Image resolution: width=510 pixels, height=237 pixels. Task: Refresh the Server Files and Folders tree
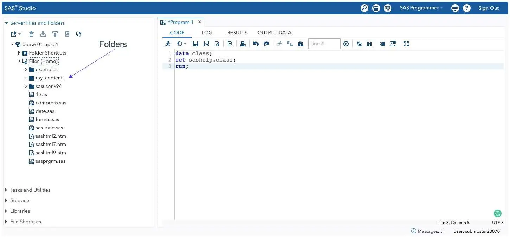pyautogui.click(x=79, y=34)
